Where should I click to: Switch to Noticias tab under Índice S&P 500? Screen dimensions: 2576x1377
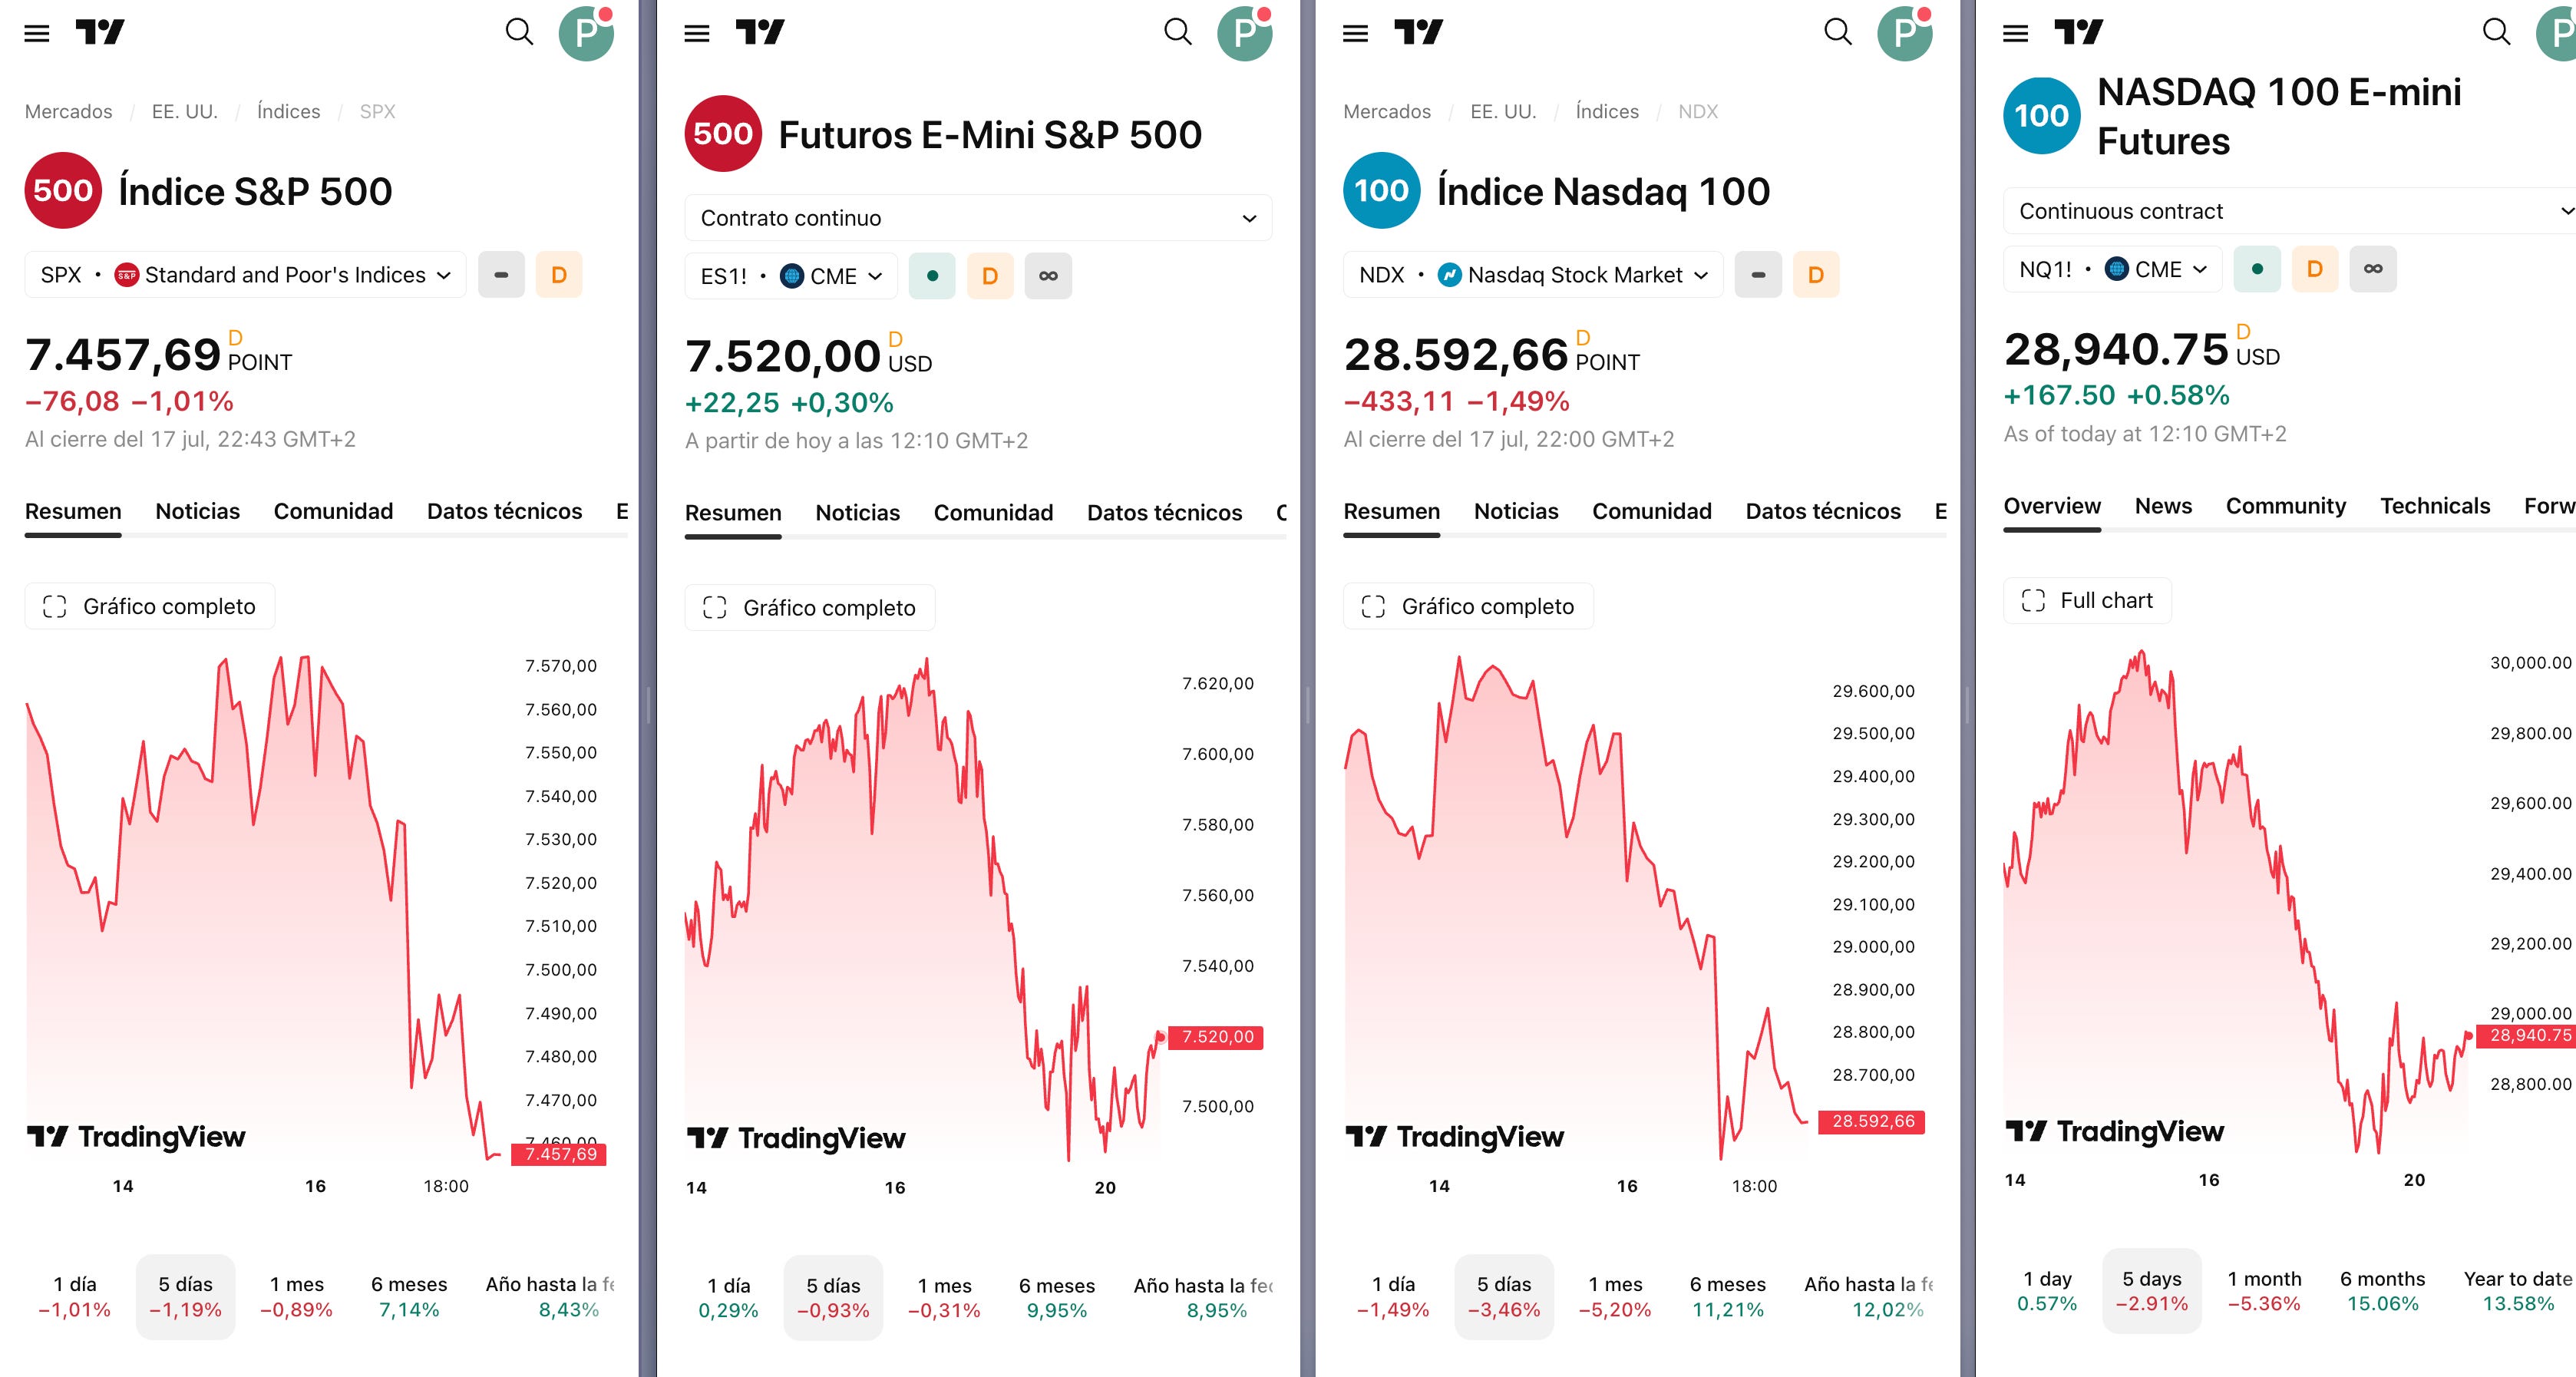[x=198, y=511]
